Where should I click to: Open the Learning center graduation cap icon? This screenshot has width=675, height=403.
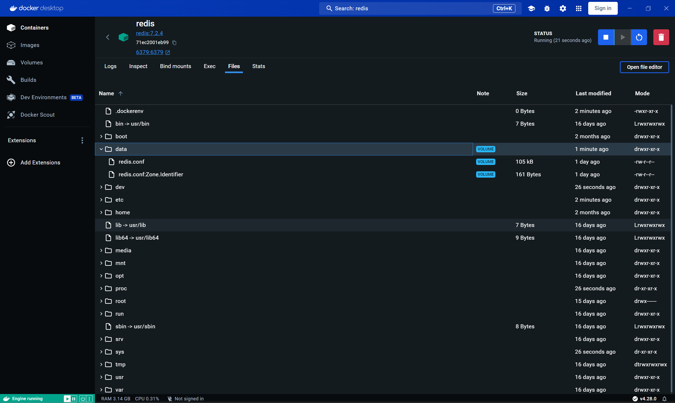point(531,8)
